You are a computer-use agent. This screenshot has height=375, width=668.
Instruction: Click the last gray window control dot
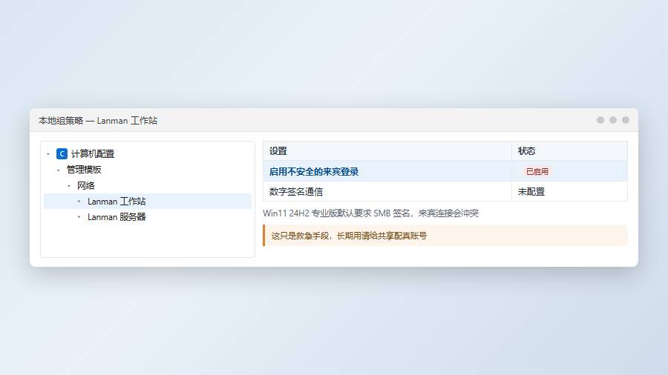pos(626,120)
